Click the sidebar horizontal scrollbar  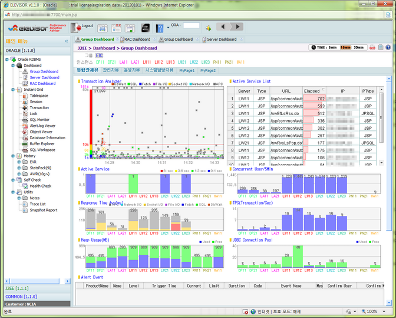37,281
